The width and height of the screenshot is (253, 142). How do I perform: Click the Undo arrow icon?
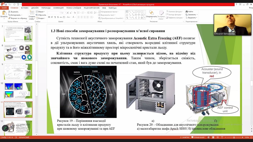[x=10, y=4]
